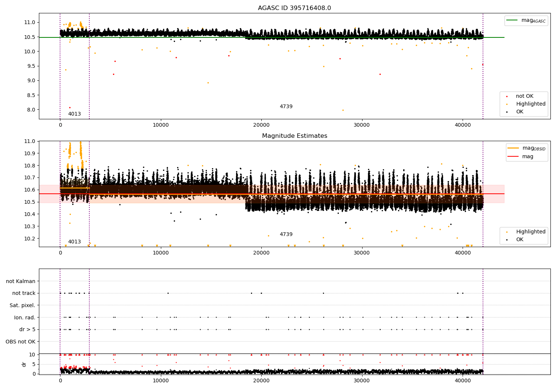556x389 pixels.
Task: Click the orange outlier point near 8.0 at 28000
Action: pos(343,110)
